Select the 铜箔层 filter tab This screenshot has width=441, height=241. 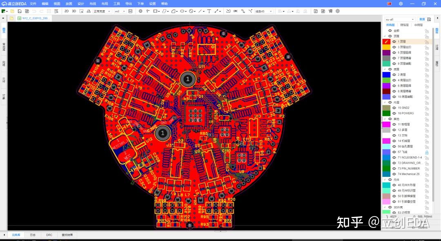(404, 25)
